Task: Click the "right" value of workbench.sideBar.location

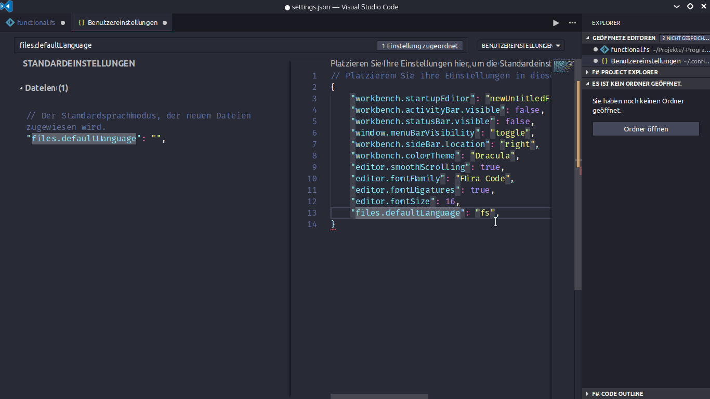Action: point(517,144)
